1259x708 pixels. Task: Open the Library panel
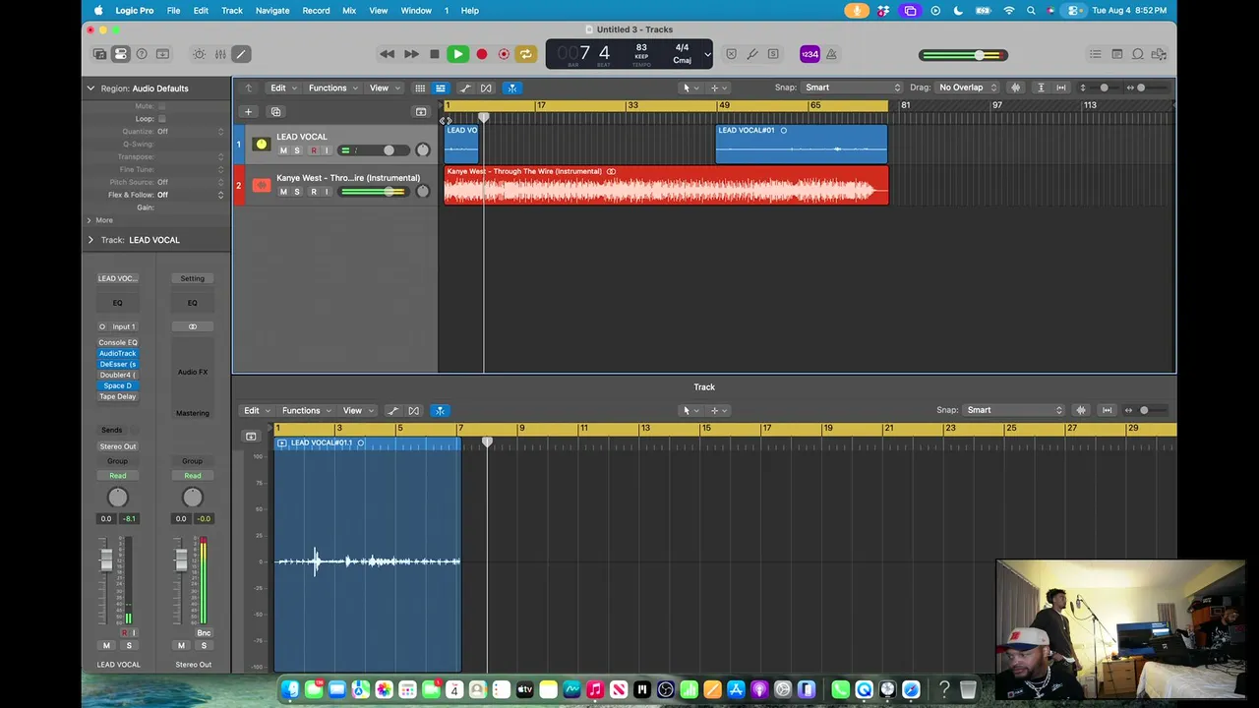[x=99, y=54]
